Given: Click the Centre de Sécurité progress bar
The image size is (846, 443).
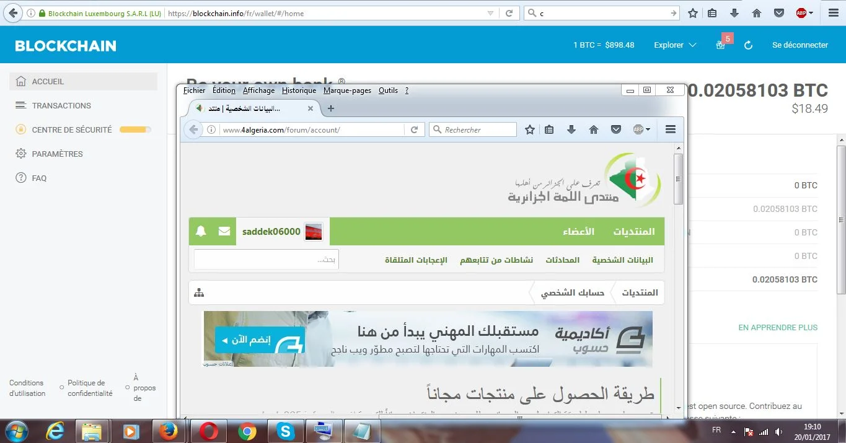Looking at the screenshot, I should 134,130.
